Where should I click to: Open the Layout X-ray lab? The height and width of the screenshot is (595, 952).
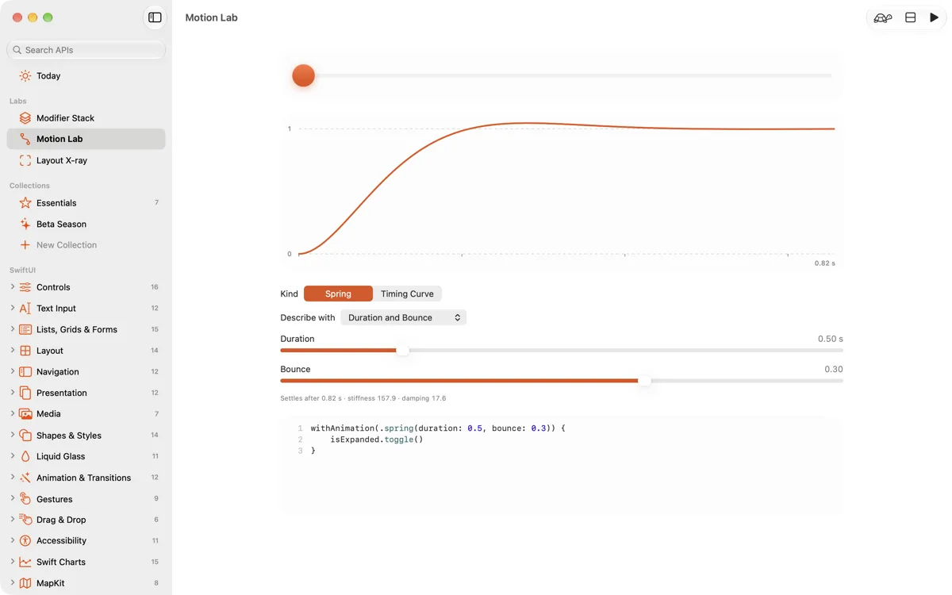86,160
